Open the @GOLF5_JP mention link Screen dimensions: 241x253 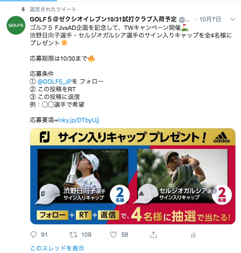55,82
